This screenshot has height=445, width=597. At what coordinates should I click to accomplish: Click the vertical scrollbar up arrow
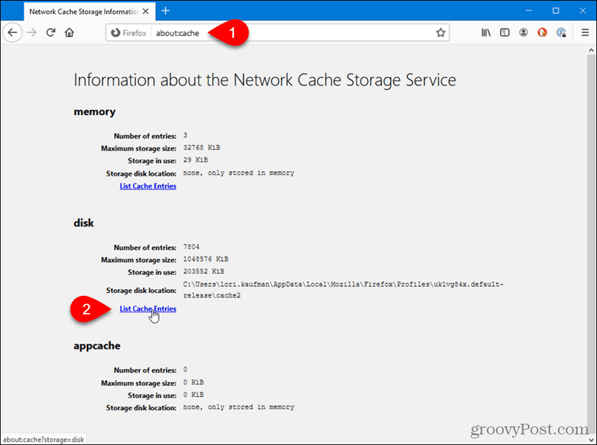tap(591, 50)
